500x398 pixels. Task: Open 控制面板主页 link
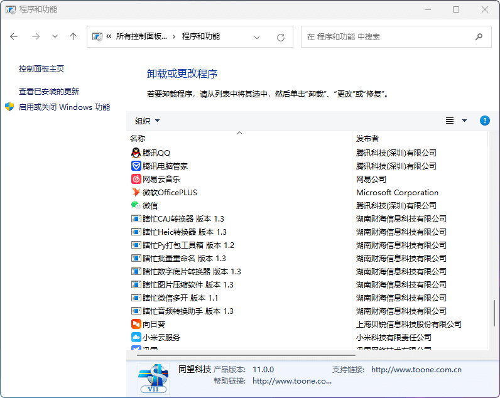41,69
